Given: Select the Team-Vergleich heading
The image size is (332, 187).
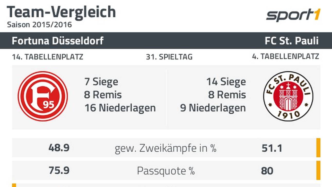Looking at the screenshot, I should tap(61, 12).
